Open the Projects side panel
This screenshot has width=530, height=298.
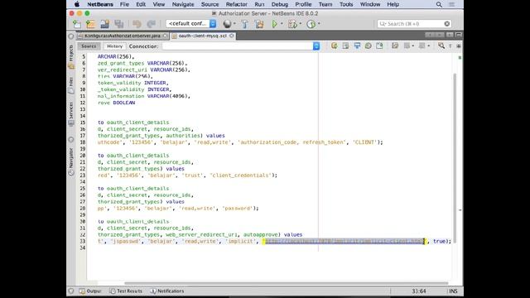71,57
